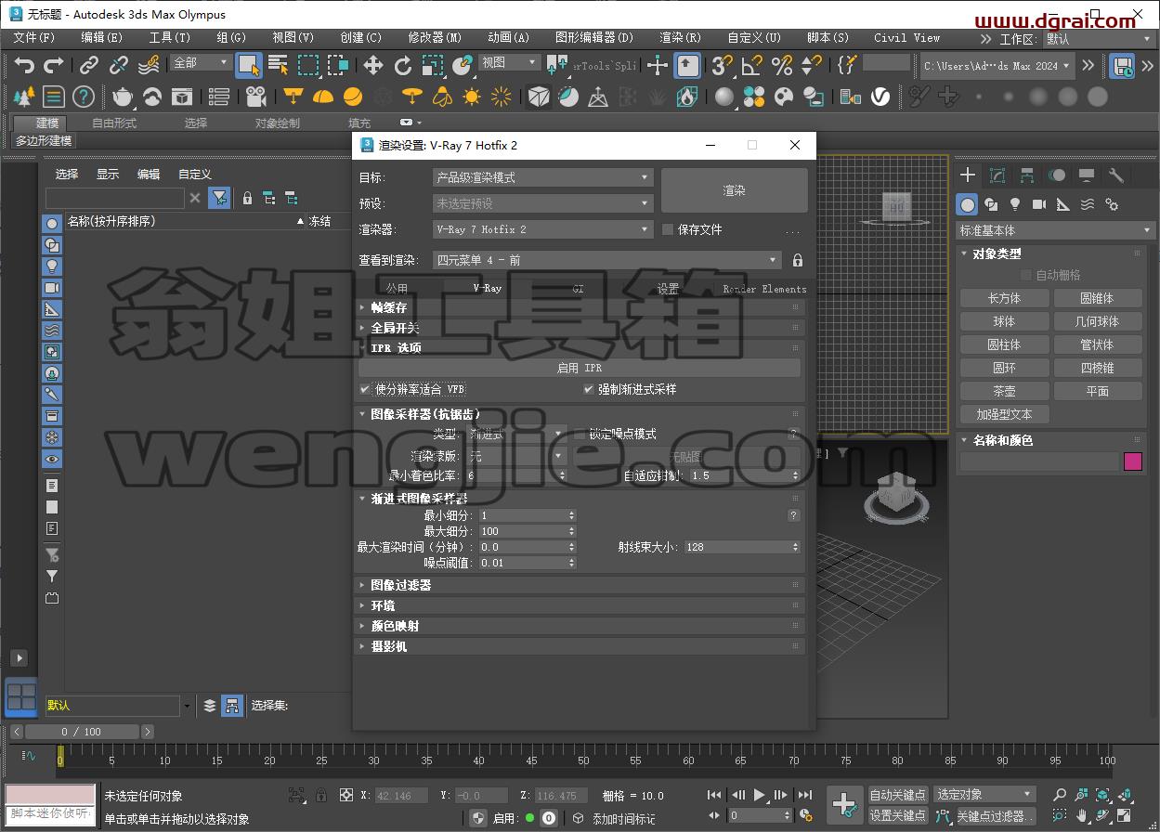Click the Pan hand viewport icon
The image size is (1160, 832).
click(x=1081, y=815)
